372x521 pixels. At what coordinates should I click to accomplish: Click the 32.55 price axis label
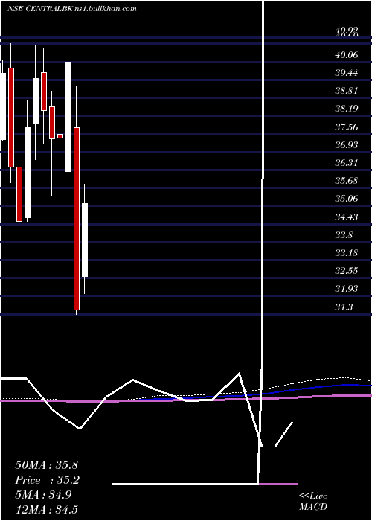click(347, 270)
